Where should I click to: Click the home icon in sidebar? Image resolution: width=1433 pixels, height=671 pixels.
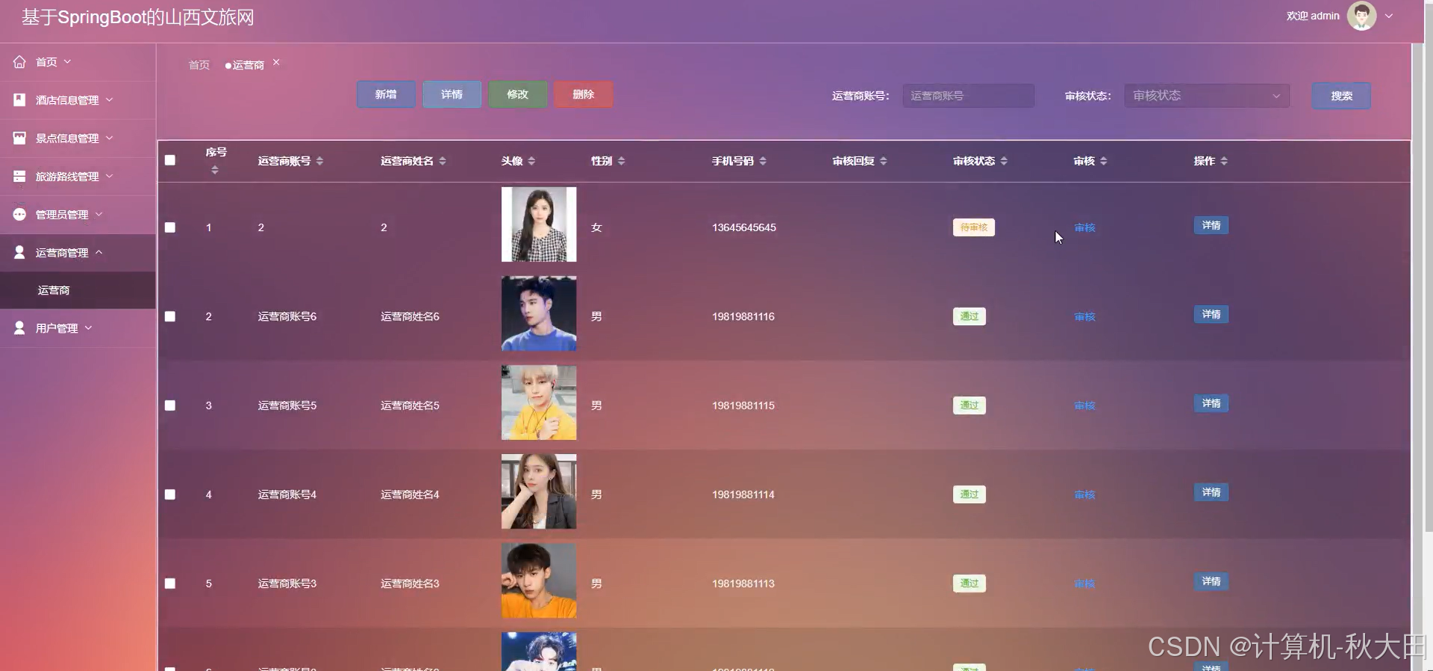coord(19,62)
